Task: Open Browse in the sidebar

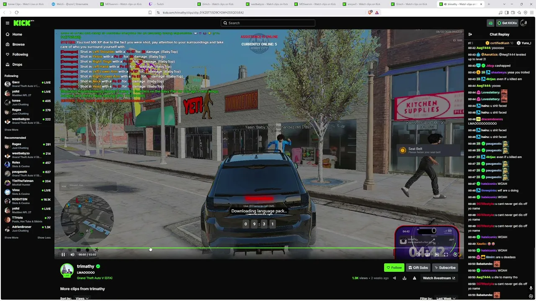Action: (x=18, y=44)
